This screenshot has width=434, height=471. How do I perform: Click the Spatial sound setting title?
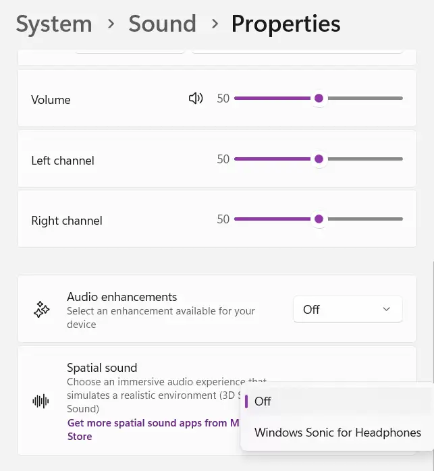[x=102, y=368]
